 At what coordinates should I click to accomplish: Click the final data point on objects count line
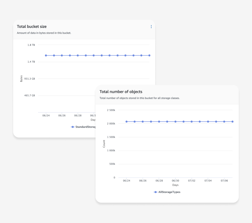(232, 122)
